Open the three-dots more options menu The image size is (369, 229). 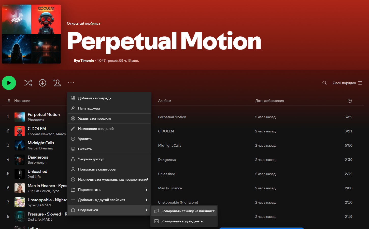tap(71, 83)
